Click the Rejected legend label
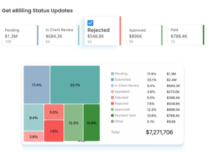The height and width of the screenshot is (159, 217). pyautogui.click(x=122, y=103)
